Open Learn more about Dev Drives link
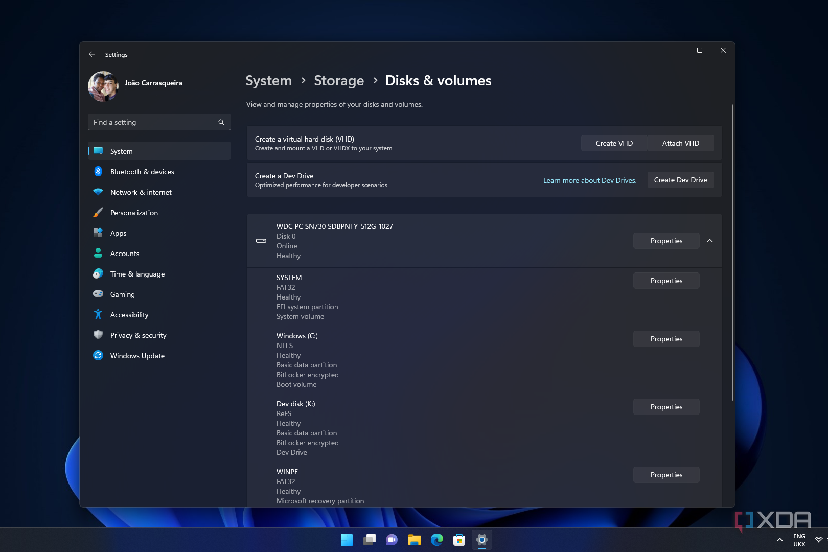 click(589, 180)
